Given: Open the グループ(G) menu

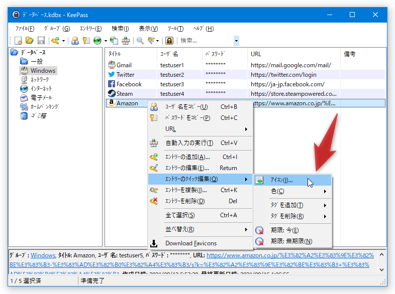Looking at the screenshot, I should (x=57, y=29).
